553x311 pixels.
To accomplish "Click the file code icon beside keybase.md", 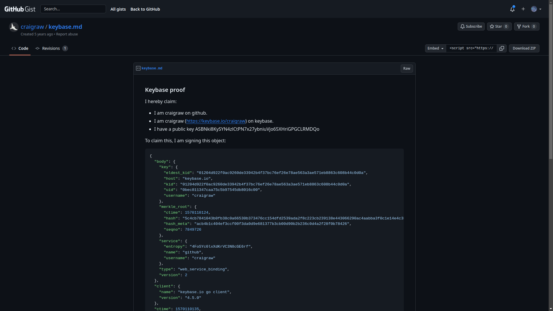I will coord(138,69).
